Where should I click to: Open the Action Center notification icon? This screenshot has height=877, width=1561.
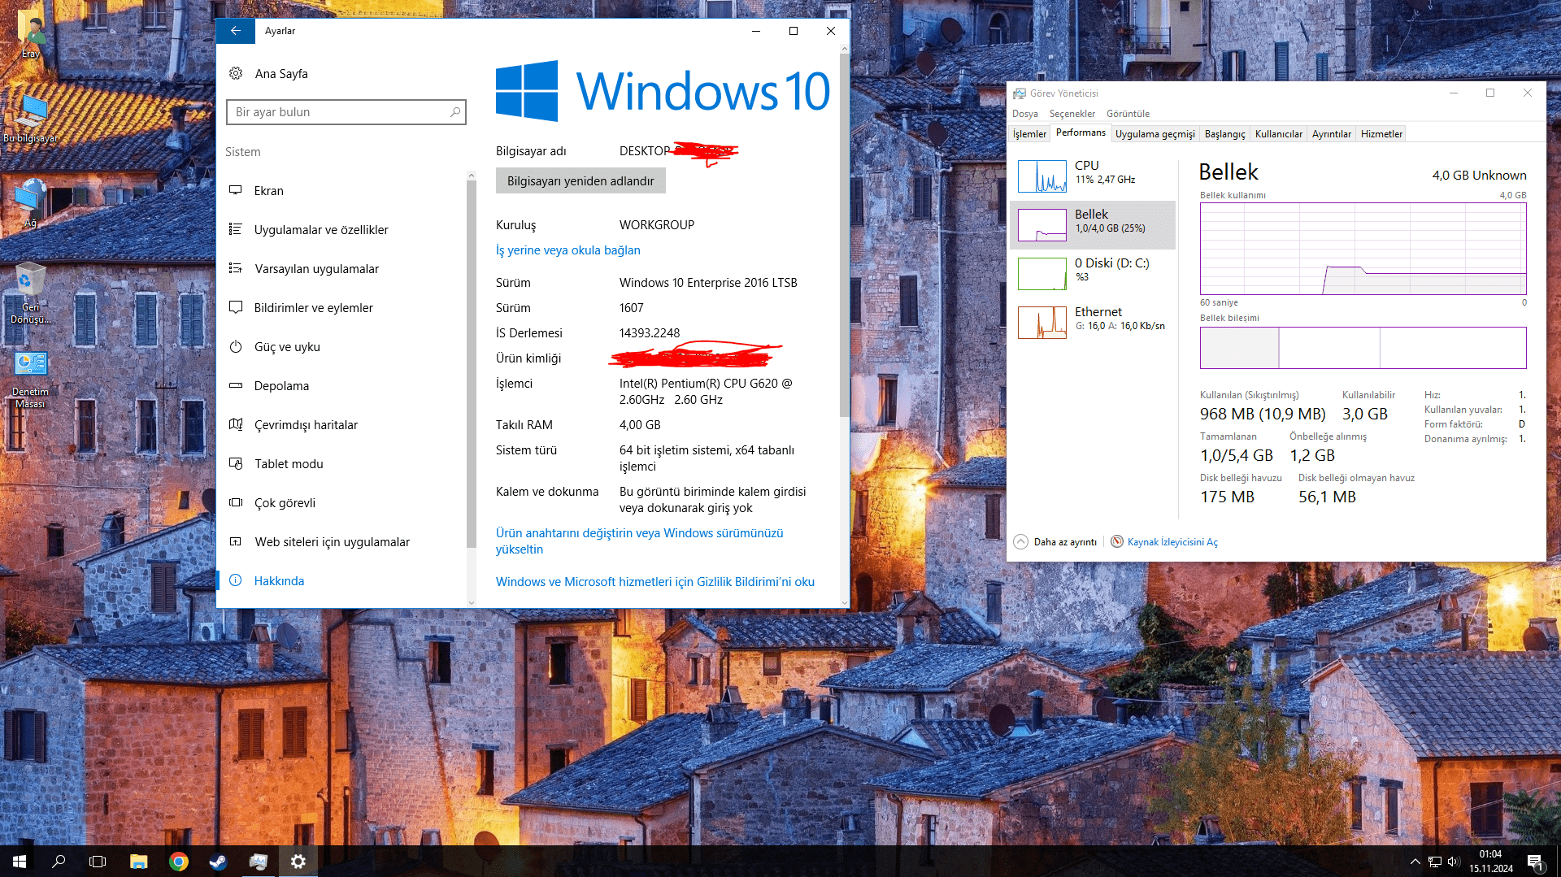tap(1535, 862)
